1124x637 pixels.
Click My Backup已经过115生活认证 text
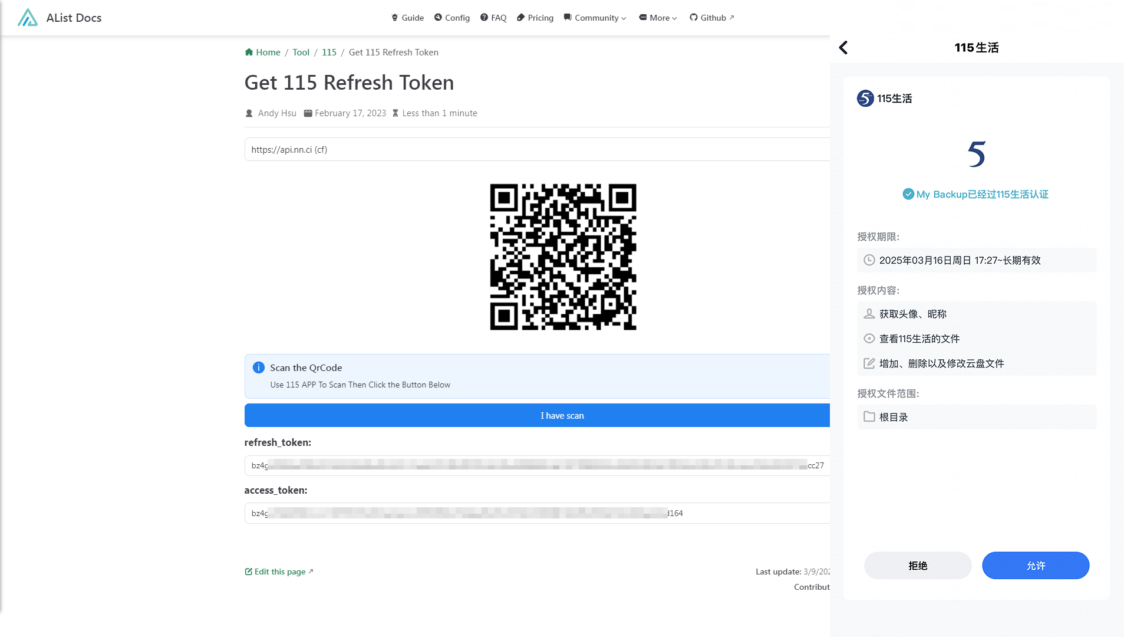pyautogui.click(x=983, y=195)
